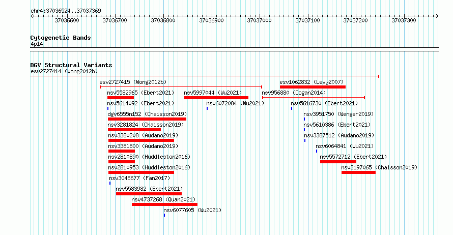Select the red bar under nsv5997044
This screenshot has height=235, width=453.
click(216, 98)
